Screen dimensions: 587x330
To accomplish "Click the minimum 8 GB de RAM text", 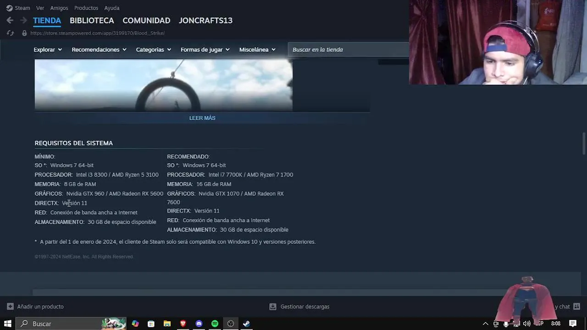I will [x=80, y=184].
